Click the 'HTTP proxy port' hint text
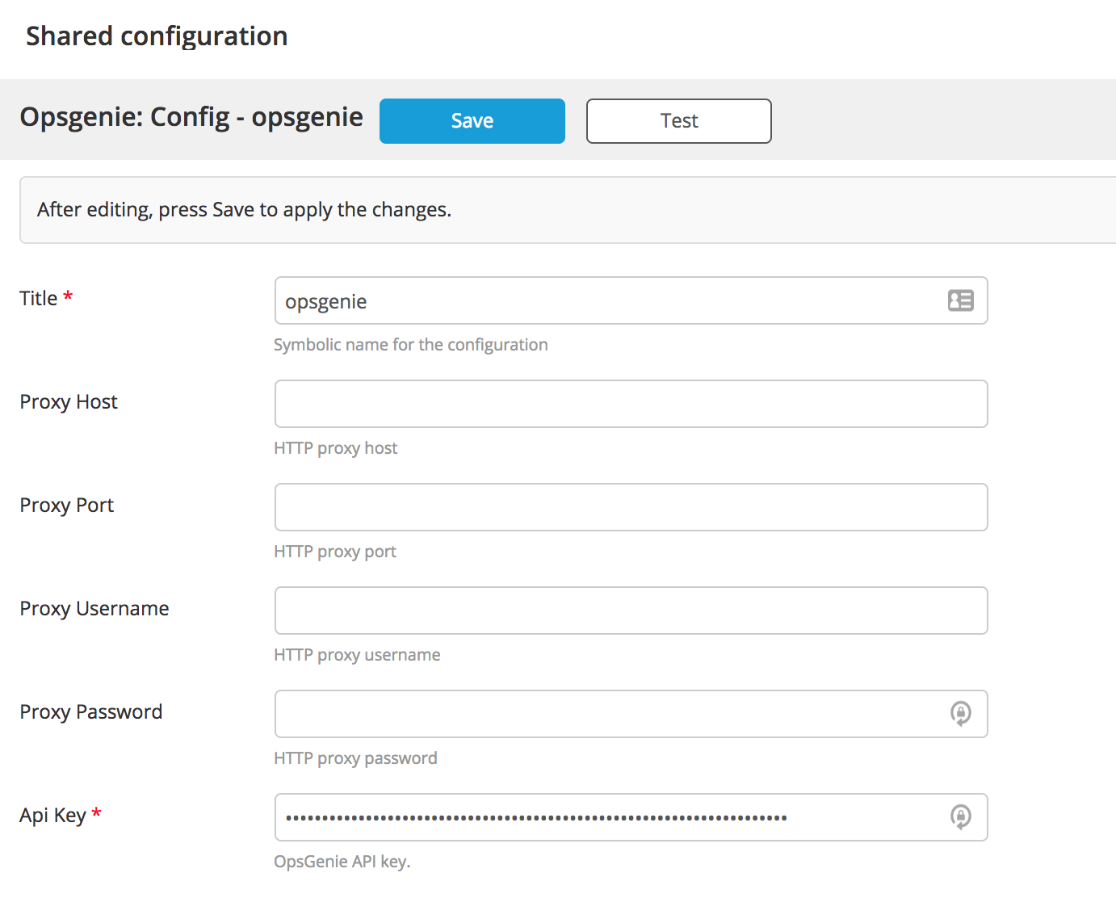 (334, 552)
